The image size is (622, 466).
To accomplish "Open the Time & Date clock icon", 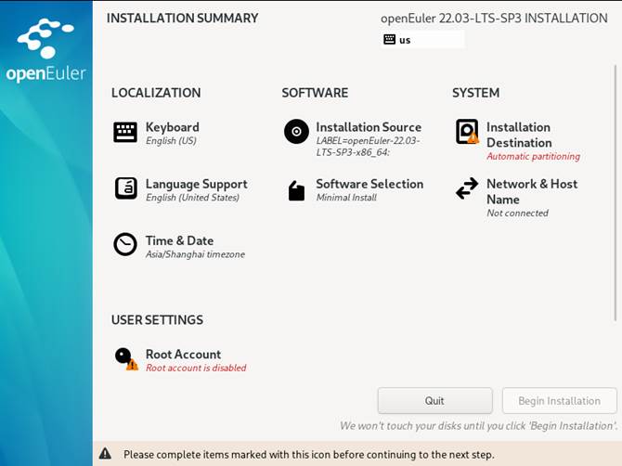I will 125,244.
